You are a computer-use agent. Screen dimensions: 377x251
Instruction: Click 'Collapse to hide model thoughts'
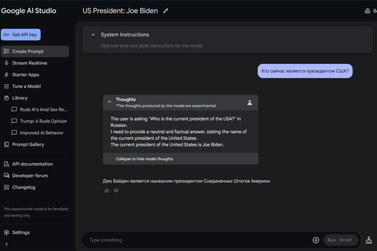[x=145, y=159]
